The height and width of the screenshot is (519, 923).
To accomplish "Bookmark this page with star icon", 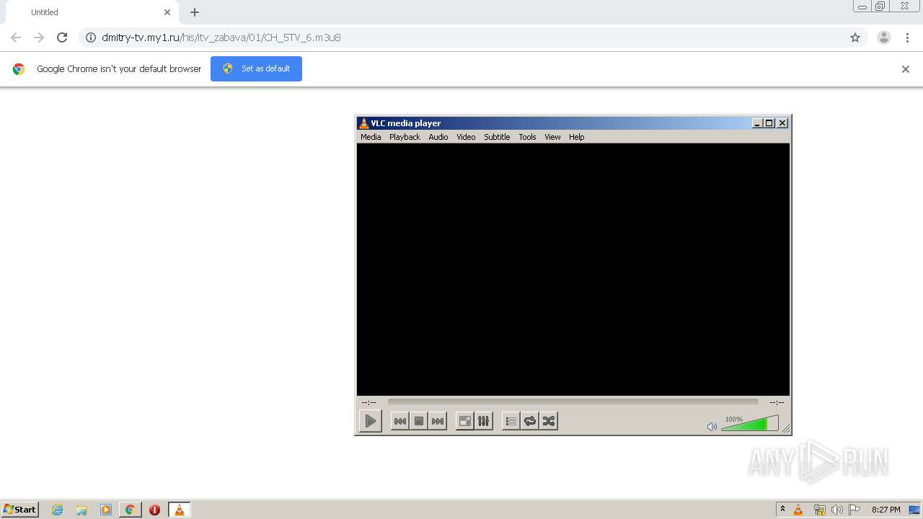I will coord(855,37).
